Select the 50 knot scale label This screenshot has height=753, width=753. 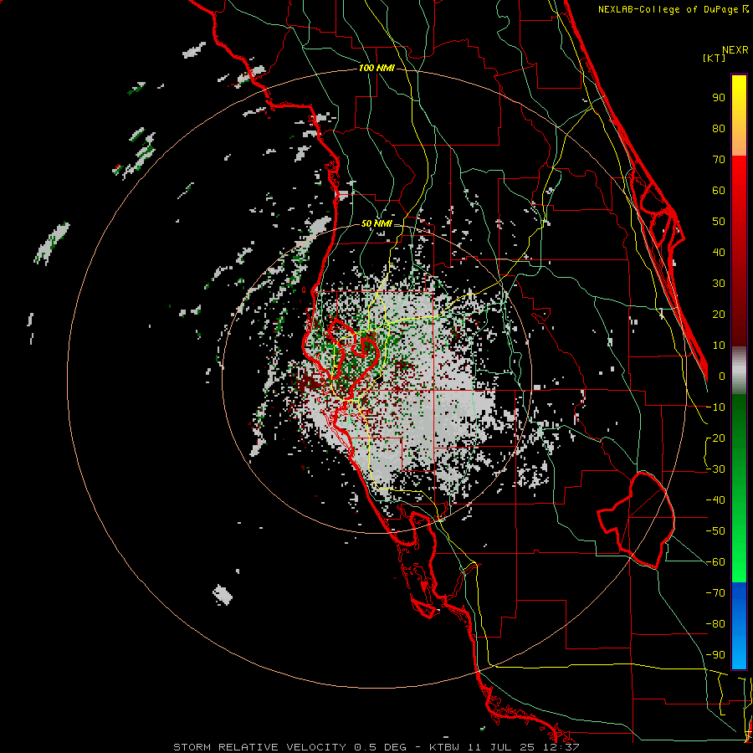point(719,222)
